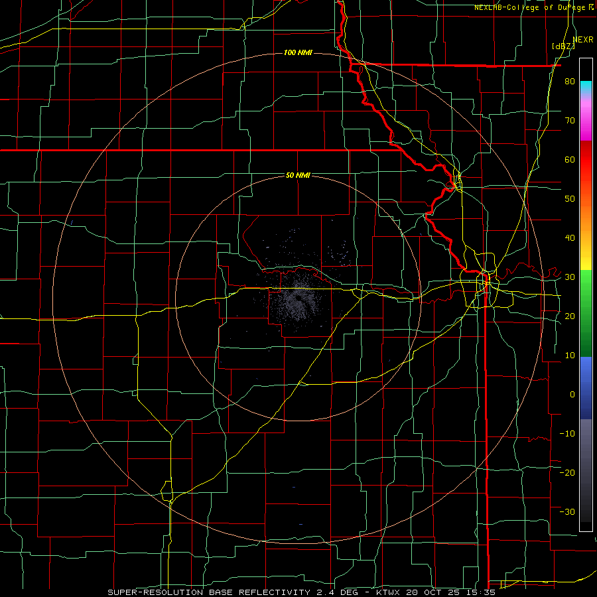Select the [dBZ] units label

click(563, 46)
